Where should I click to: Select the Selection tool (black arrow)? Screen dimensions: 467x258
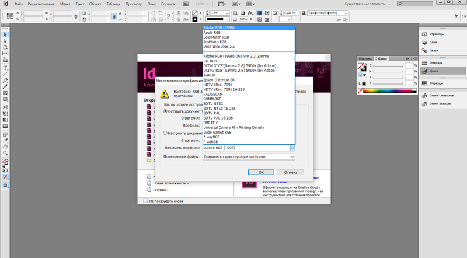tap(5, 35)
